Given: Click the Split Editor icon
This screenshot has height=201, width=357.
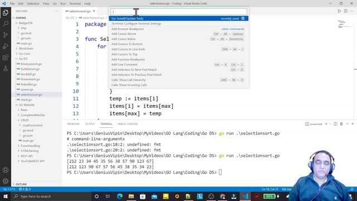Looking at the screenshot, I should click(346, 11).
